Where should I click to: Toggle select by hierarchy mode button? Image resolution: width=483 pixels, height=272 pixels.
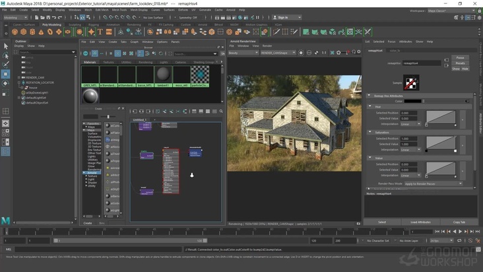(77, 18)
